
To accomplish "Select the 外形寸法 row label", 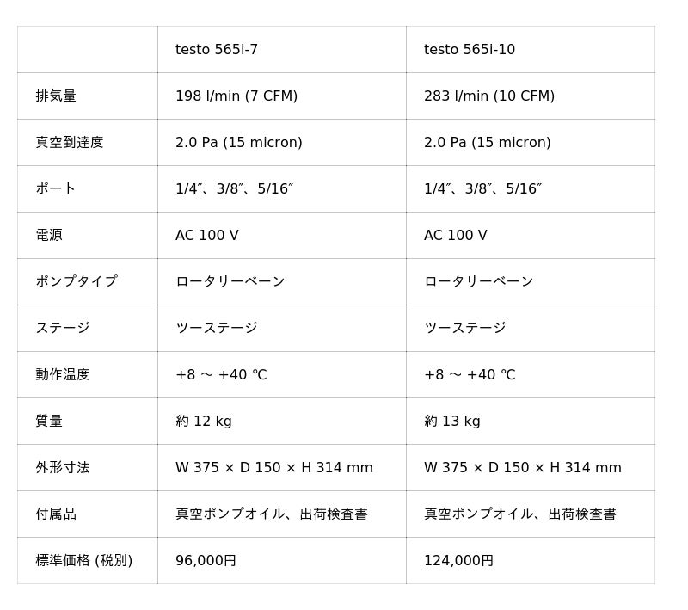I will coord(63,468).
